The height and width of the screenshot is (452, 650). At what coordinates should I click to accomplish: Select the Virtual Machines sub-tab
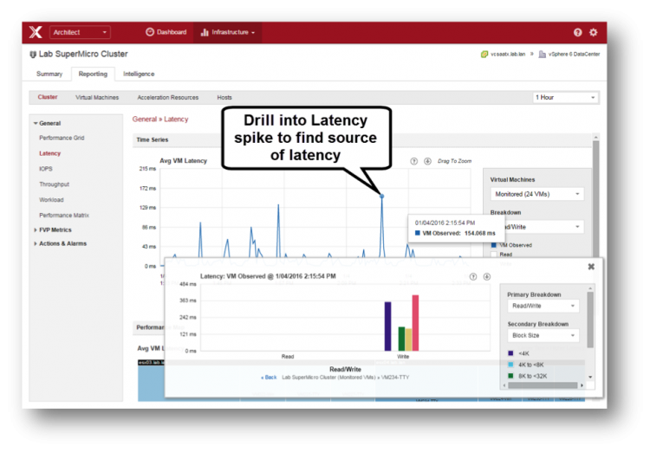[x=97, y=97]
